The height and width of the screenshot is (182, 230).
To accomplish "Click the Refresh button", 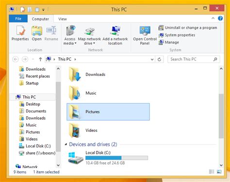I will pyautogui.click(x=159, y=59).
